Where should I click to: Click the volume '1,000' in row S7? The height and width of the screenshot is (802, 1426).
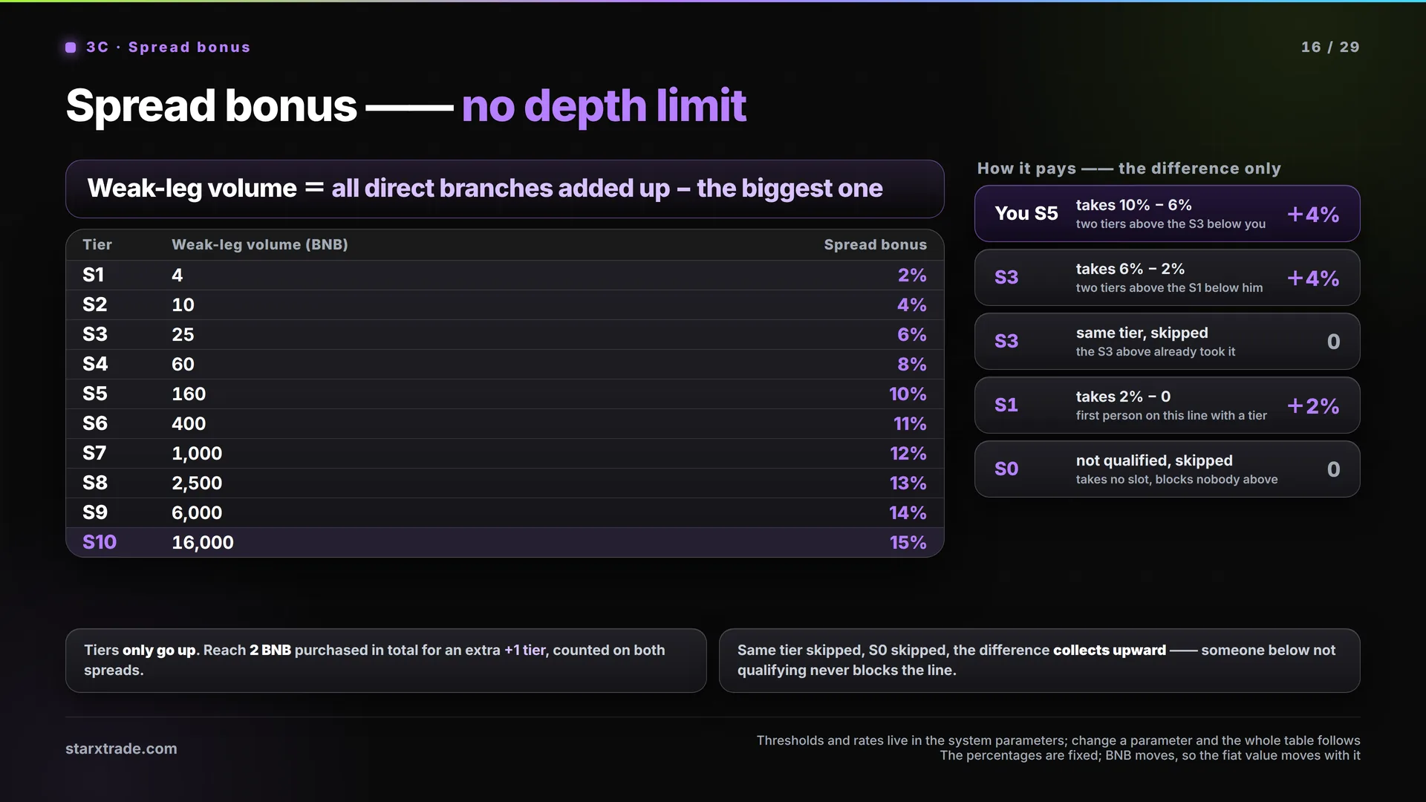[x=197, y=453]
